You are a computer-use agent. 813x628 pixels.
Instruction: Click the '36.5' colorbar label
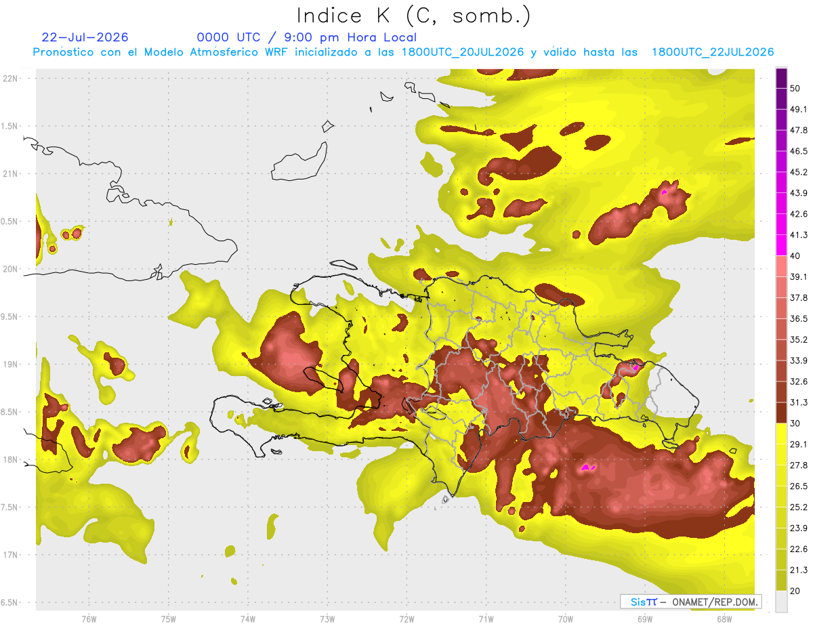tap(798, 318)
